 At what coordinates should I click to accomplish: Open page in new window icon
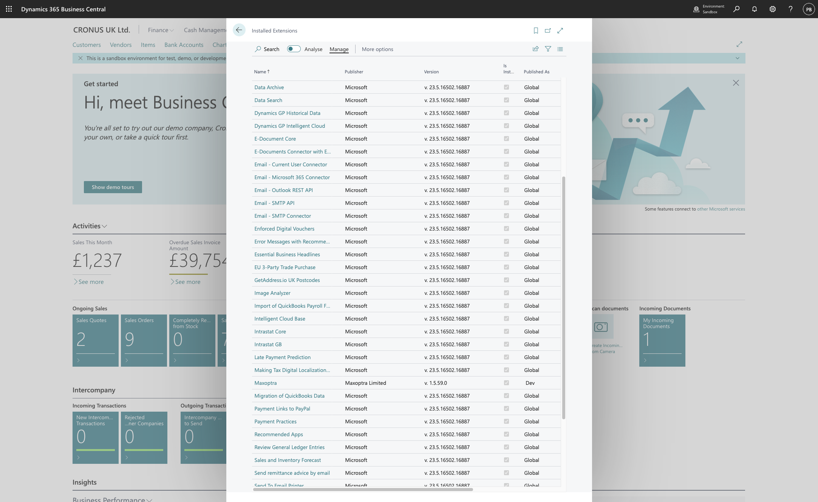click(x=548, y=31)
